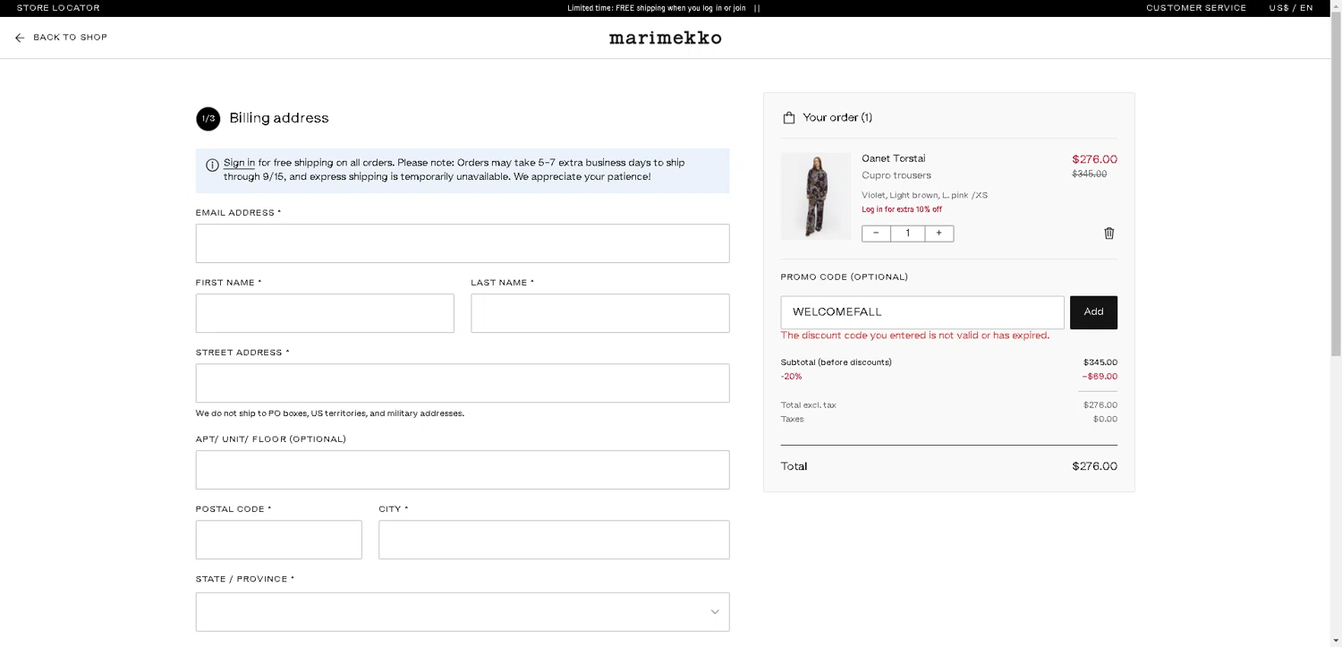1342x647 pixels.
Task: Click the PO boxes shipping restriction note
Action: 330,413
